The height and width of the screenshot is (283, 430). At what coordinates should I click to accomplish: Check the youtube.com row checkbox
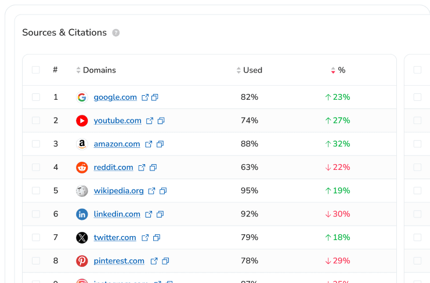click(x=36, y=121)
